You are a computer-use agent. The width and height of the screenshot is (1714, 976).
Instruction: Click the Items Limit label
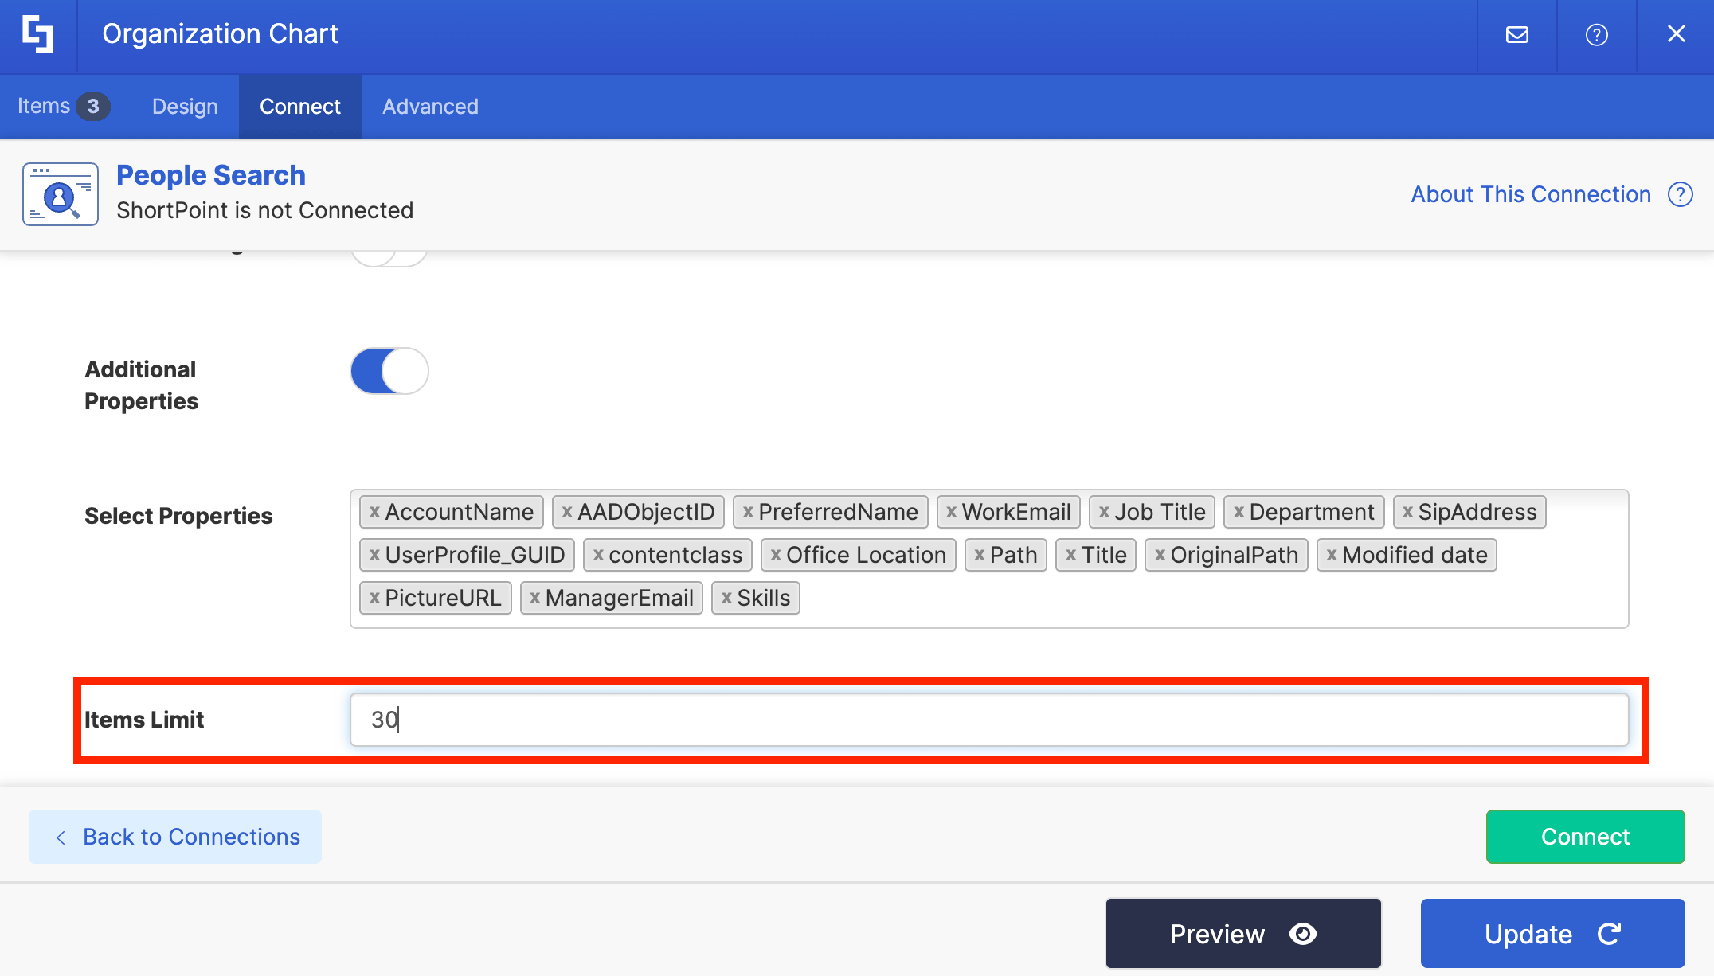tap(144, 720)
